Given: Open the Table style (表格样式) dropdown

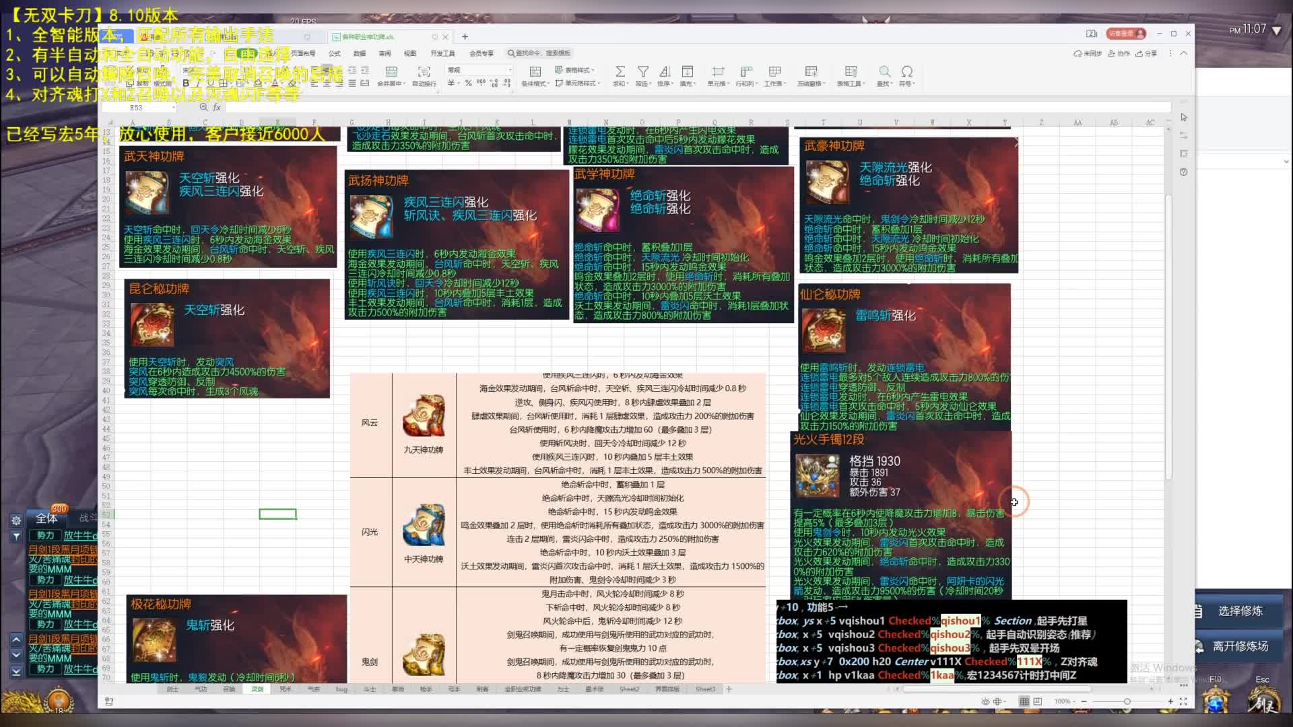Looking at the screenshot, I should (x=576, y=70).
